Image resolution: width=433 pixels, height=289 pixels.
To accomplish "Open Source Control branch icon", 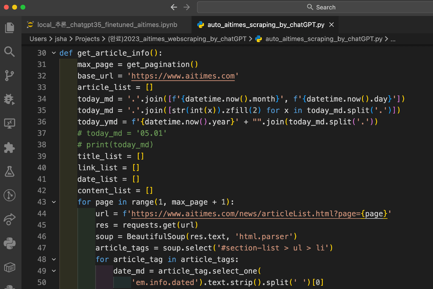I will click(10, 75).
